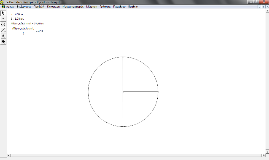
Task: Select the Straightedge line tool
Action: [x=3, y=30]
